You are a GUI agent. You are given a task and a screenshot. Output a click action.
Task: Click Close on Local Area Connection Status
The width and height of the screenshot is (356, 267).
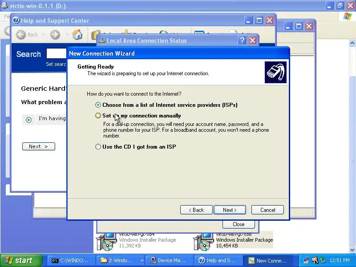tap(239, 224)
